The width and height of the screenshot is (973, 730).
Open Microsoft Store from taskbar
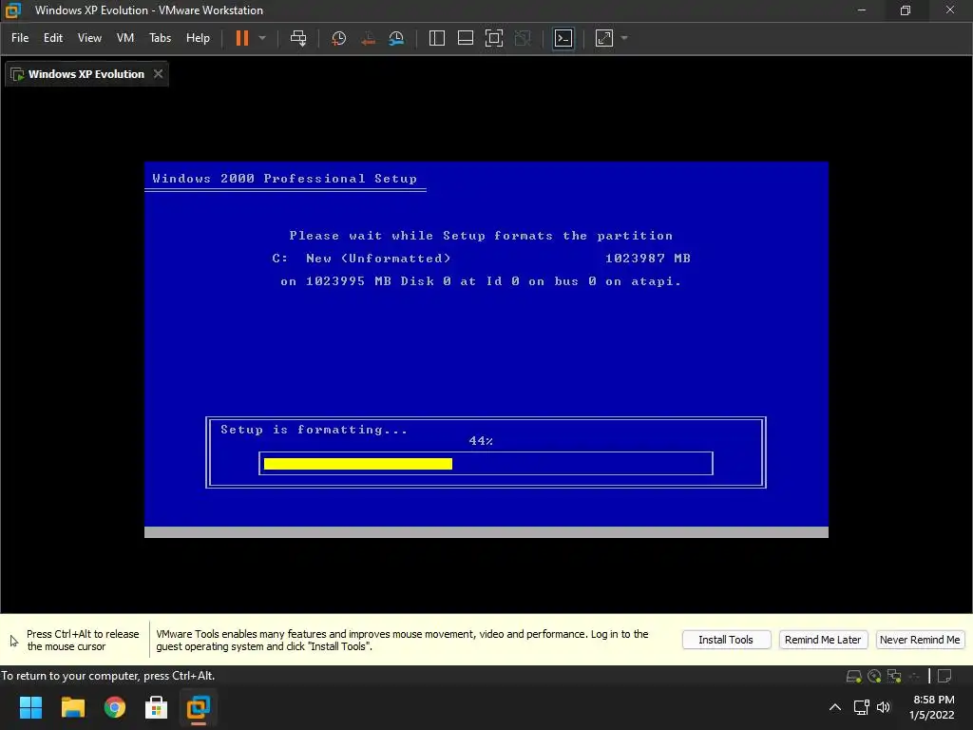pos(157,707)
